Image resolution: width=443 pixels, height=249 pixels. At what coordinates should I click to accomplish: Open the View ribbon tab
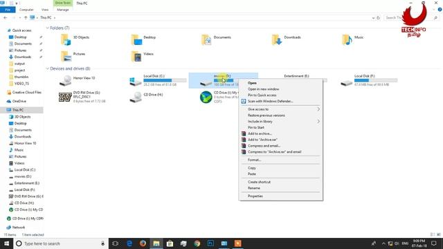45,10
